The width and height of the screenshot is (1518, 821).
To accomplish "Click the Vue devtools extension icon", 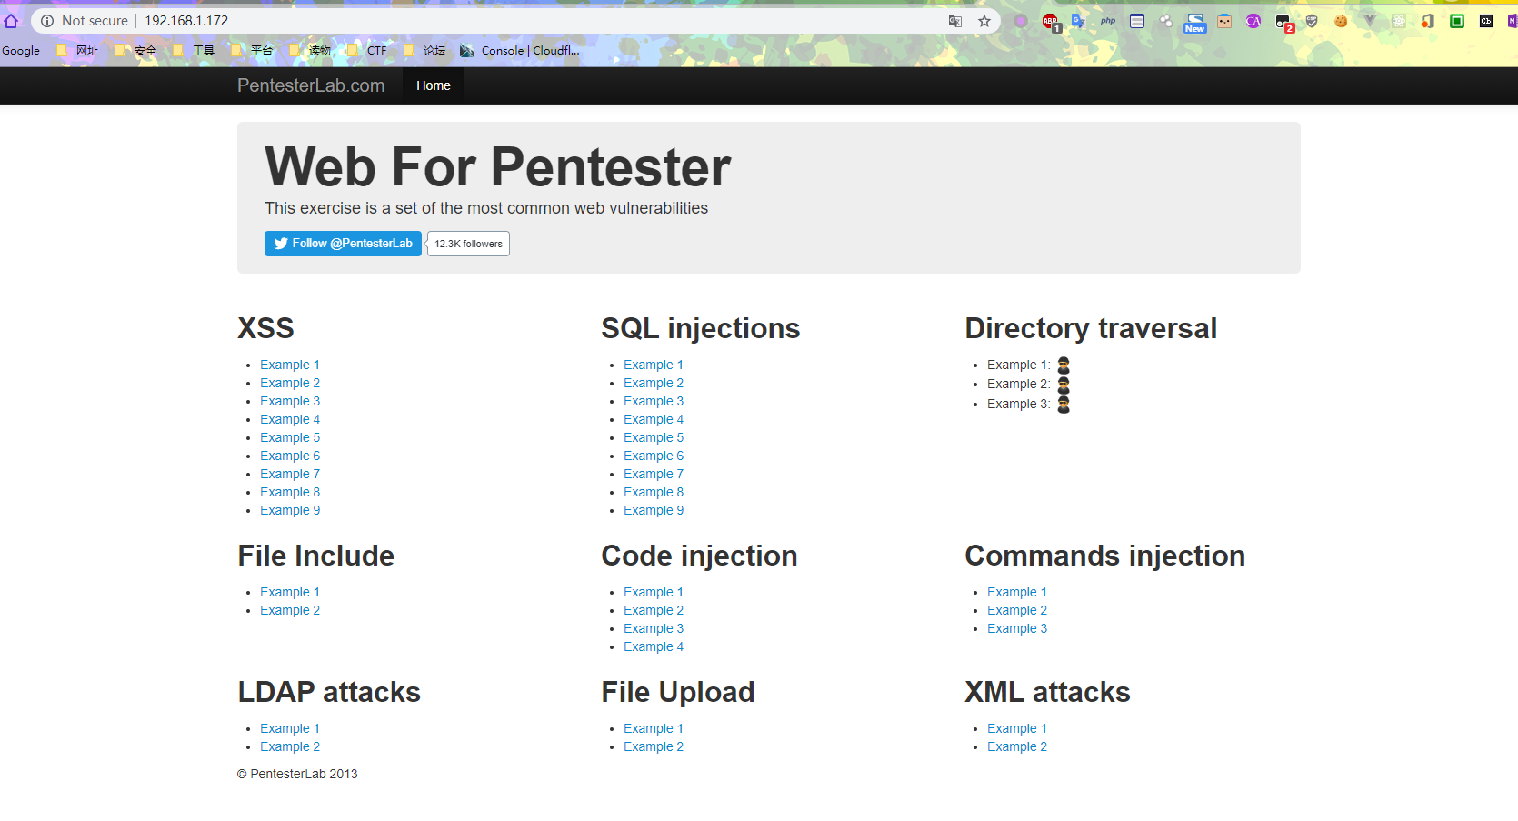I will (1370, 21).
